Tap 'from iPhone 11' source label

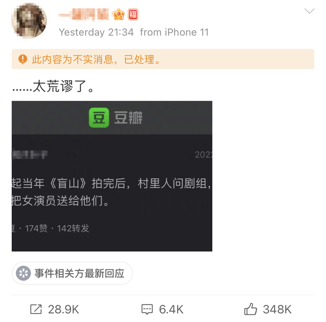[174, 32]
